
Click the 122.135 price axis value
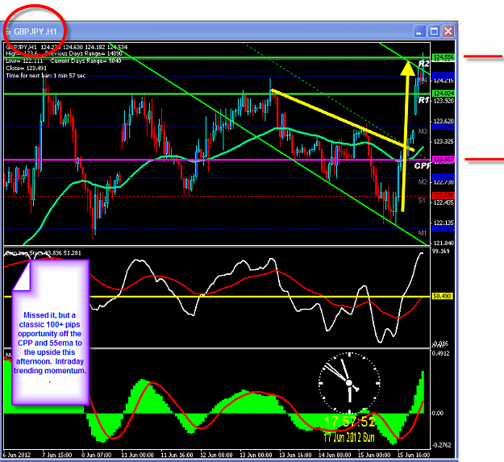(x=444, y=223)
